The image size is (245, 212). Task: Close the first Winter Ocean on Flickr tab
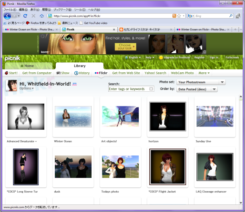click(57, 29)
